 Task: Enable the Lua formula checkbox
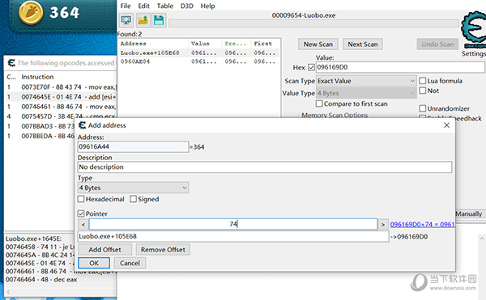[423, 81]
